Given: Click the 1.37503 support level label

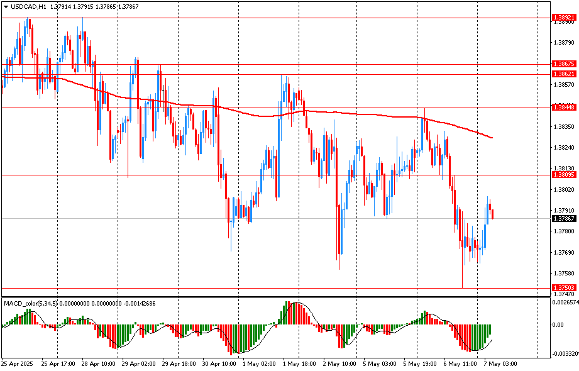Looking at the screenshot, I should (563, 288).
